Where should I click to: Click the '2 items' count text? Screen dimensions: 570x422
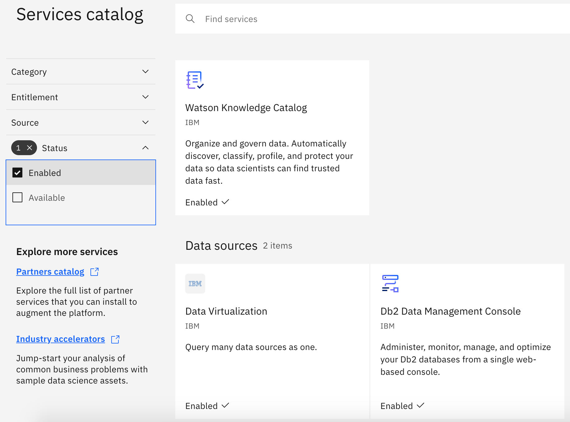click(x=278, y=246)
